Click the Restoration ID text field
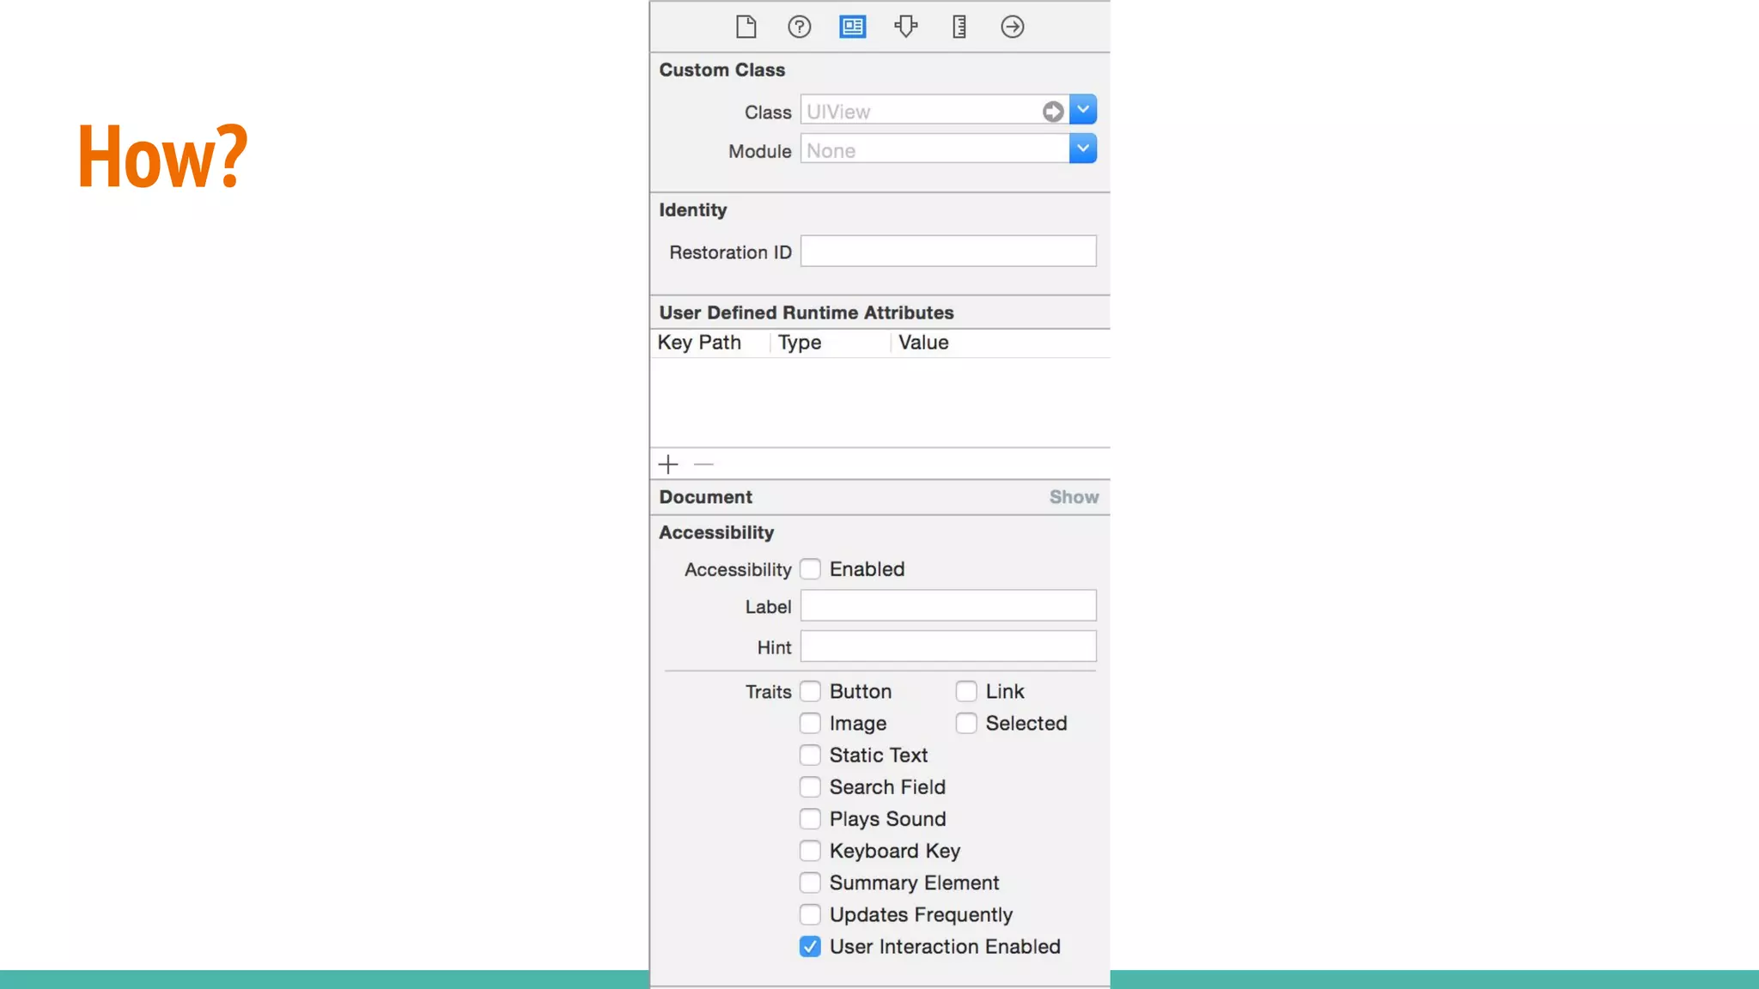Screen dimensions: 1759x989 pyautogui.click(x=948, y=252)
